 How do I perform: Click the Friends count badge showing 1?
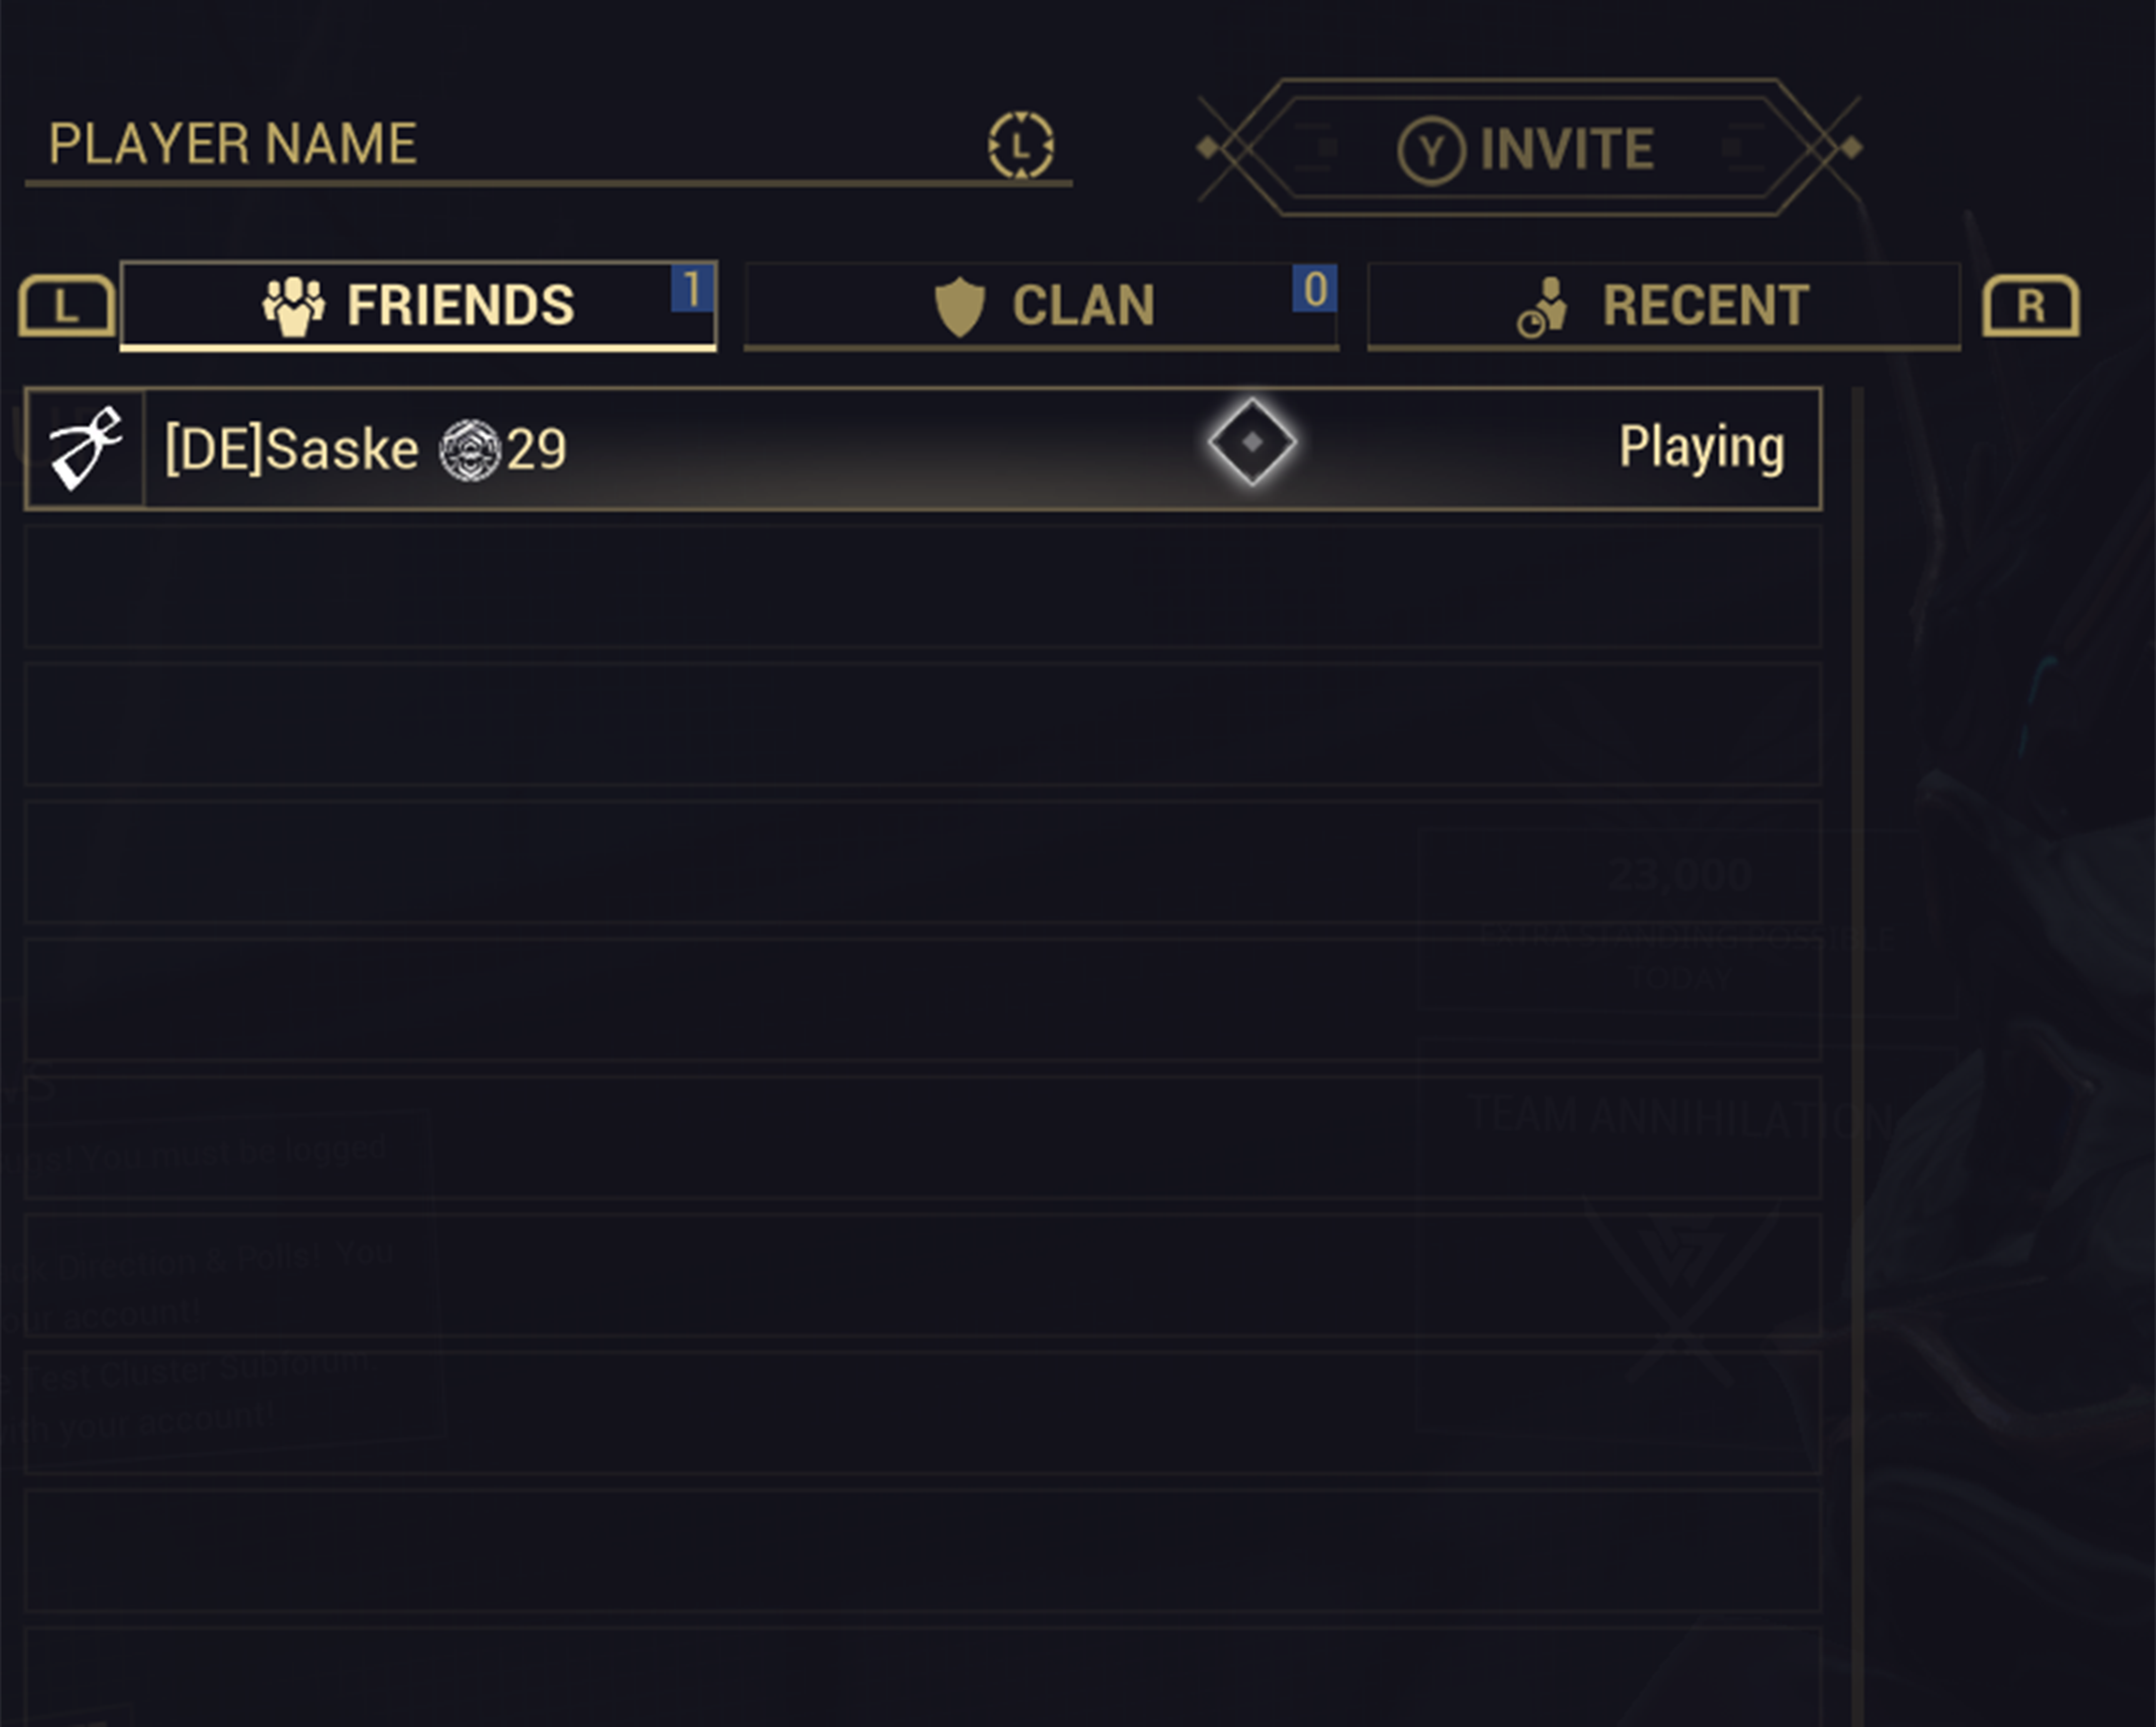click(x=691, y=289)
